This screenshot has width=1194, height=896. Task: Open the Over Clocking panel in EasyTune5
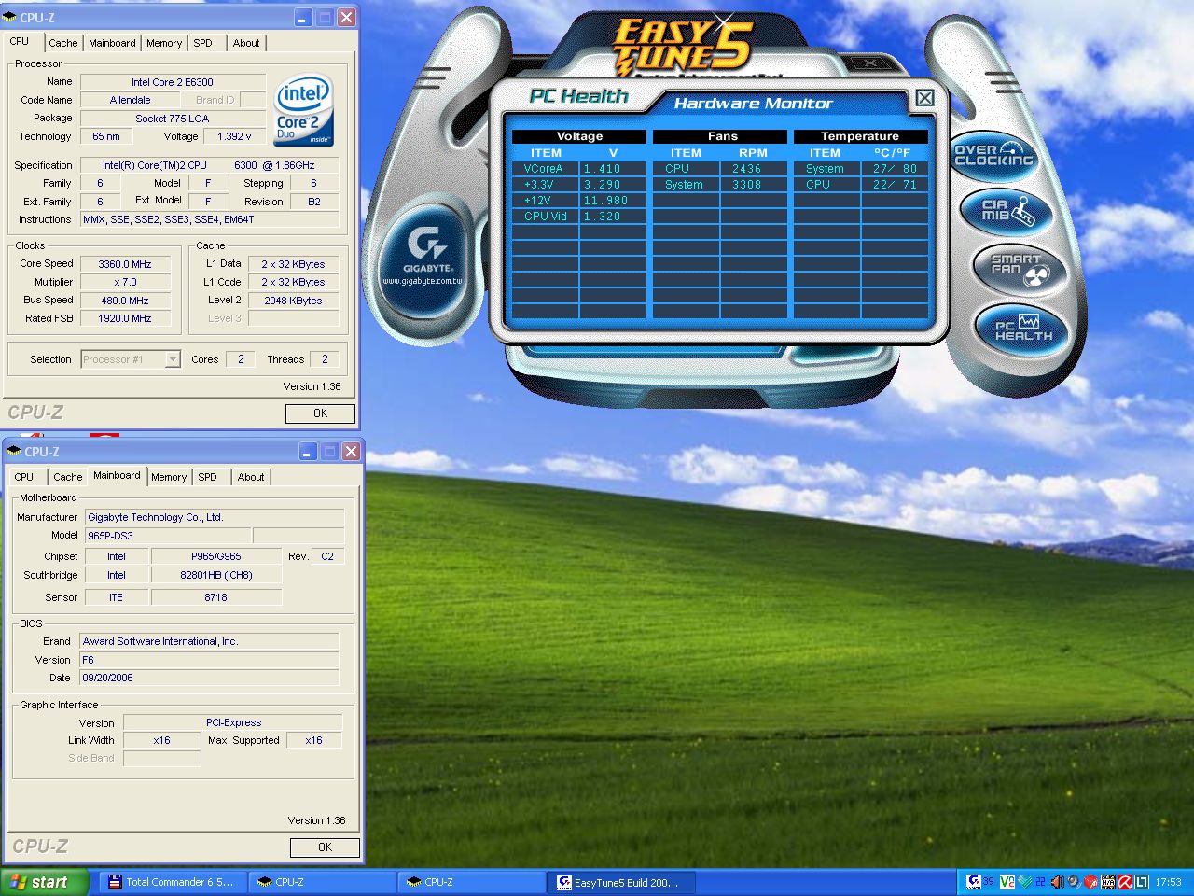pyautogui.click(x=994, y=155)
